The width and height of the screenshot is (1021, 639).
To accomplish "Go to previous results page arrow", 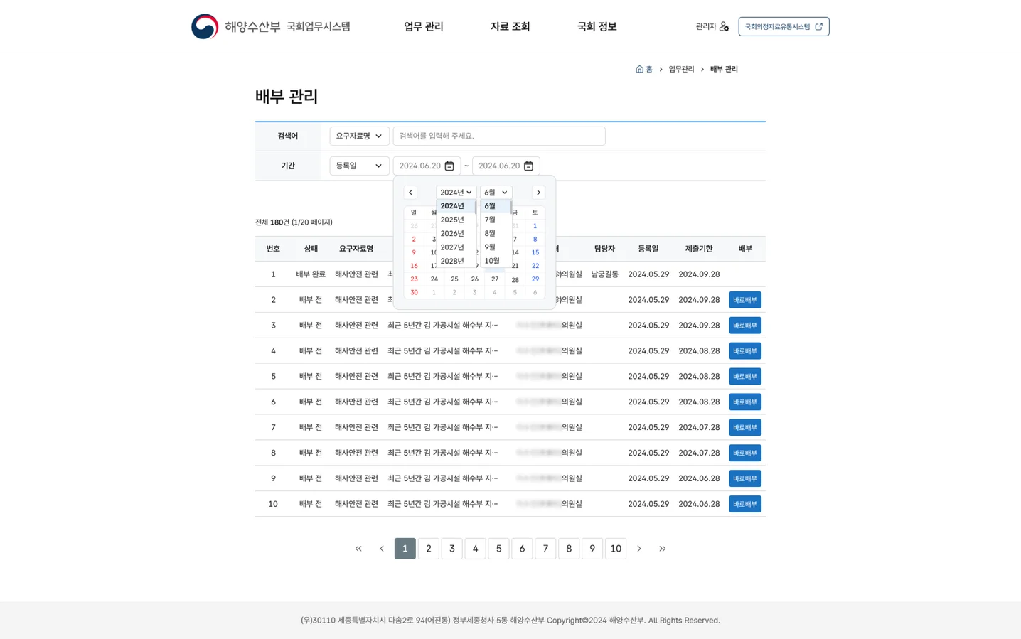I will [x=382, y=549].
